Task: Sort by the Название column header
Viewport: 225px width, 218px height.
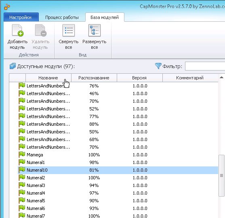Action: [48, 78]
